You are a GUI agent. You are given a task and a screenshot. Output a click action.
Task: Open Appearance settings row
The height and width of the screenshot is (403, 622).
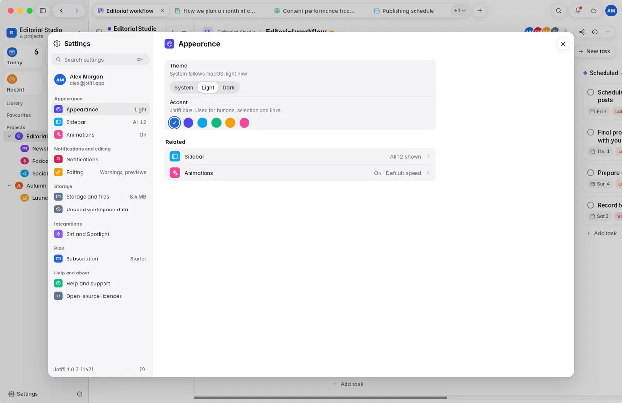coord(101,110)
